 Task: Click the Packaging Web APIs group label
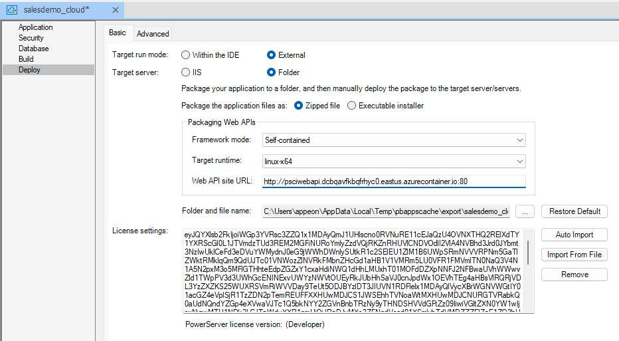tap(221, 122)
